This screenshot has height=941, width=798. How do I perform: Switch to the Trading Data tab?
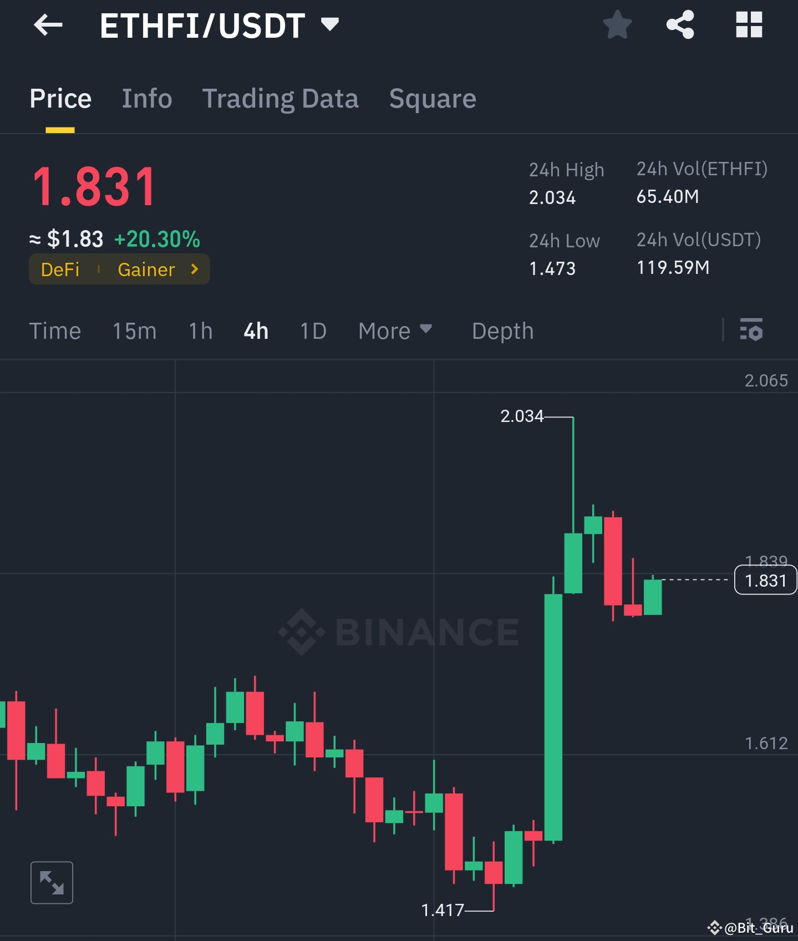pos(281,98)
